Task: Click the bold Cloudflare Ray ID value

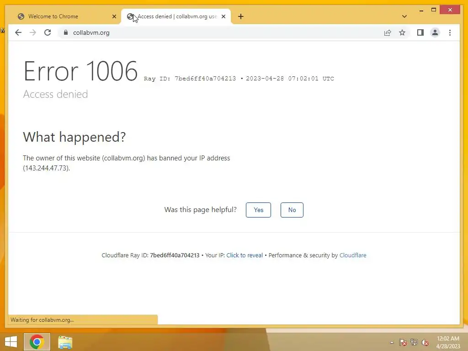Action: tap(175, 255)
